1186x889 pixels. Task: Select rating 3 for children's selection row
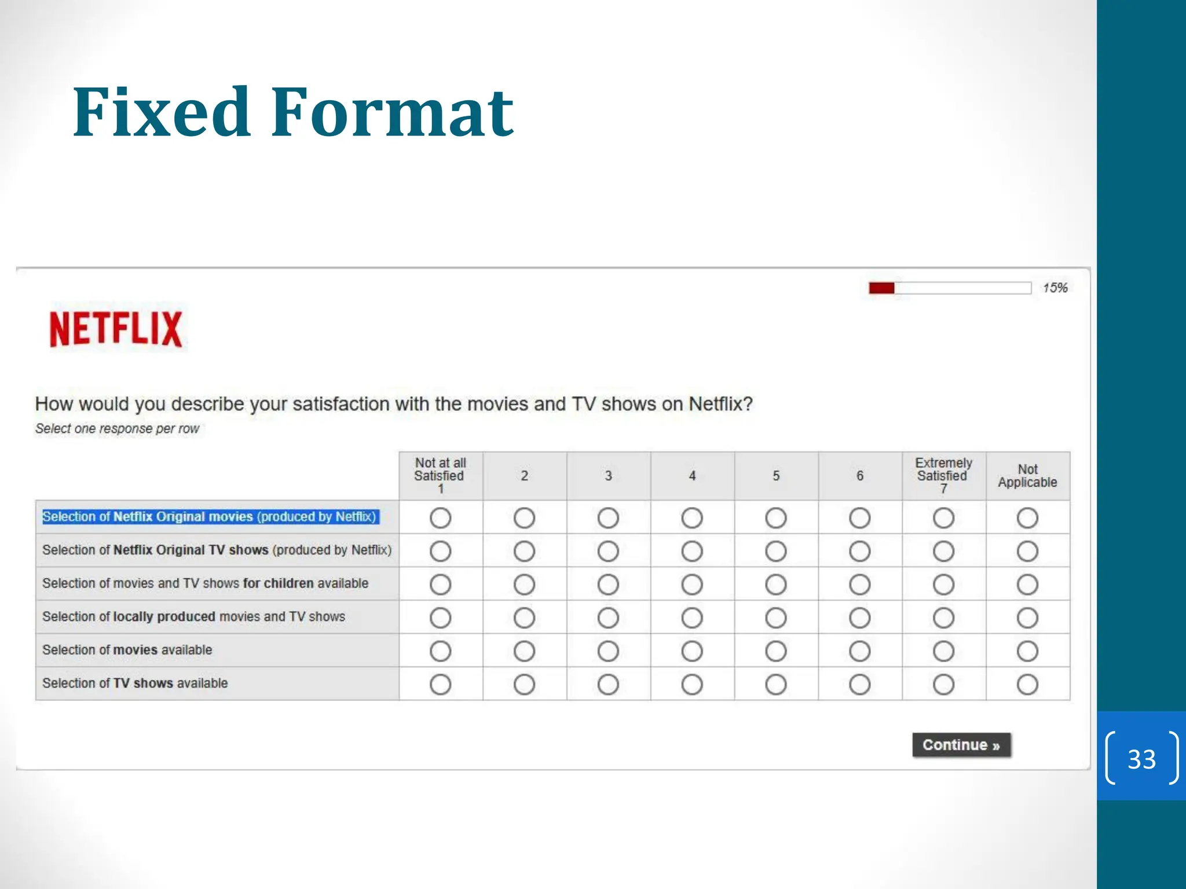click(x=608, y=585)
